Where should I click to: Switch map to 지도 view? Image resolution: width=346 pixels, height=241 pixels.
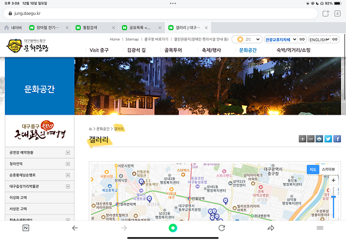pos(313,170)
